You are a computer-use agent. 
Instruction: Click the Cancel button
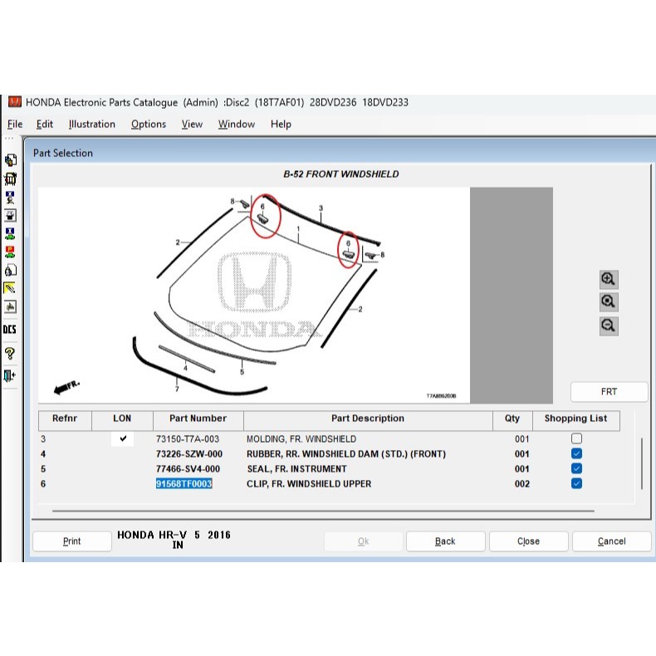(612, 541)
